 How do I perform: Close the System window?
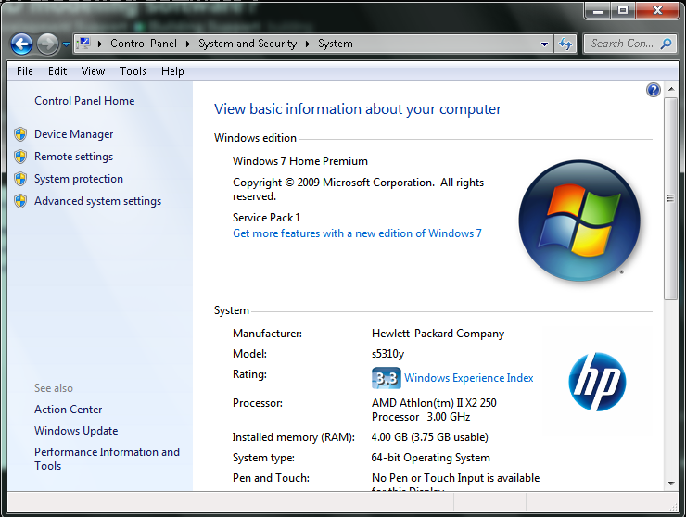tap(657, 10)
